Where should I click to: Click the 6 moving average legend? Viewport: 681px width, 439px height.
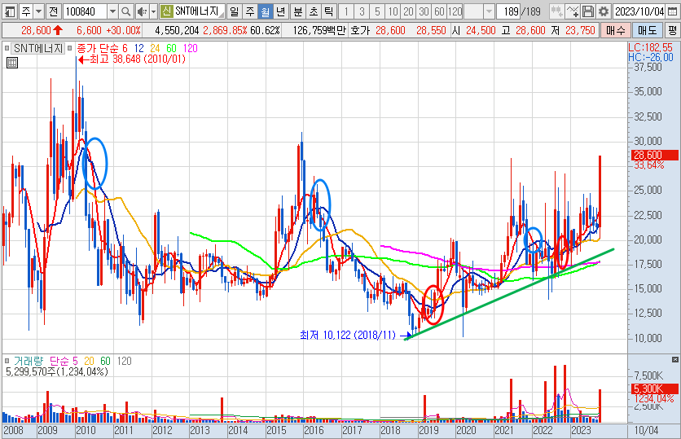pyautogui.click(x=125, y=48)
